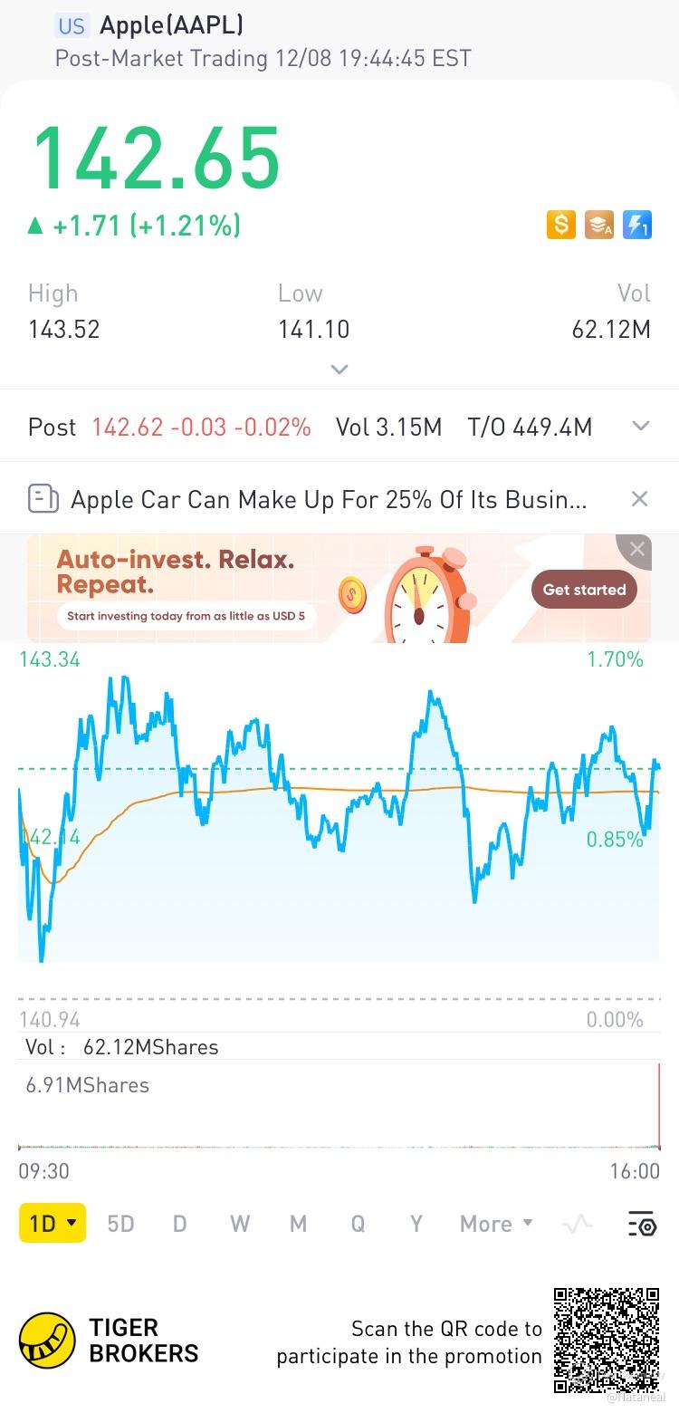Tap the orange dollar sign badge
Viewport: 679px width, 1413px height.
point(560,225)
